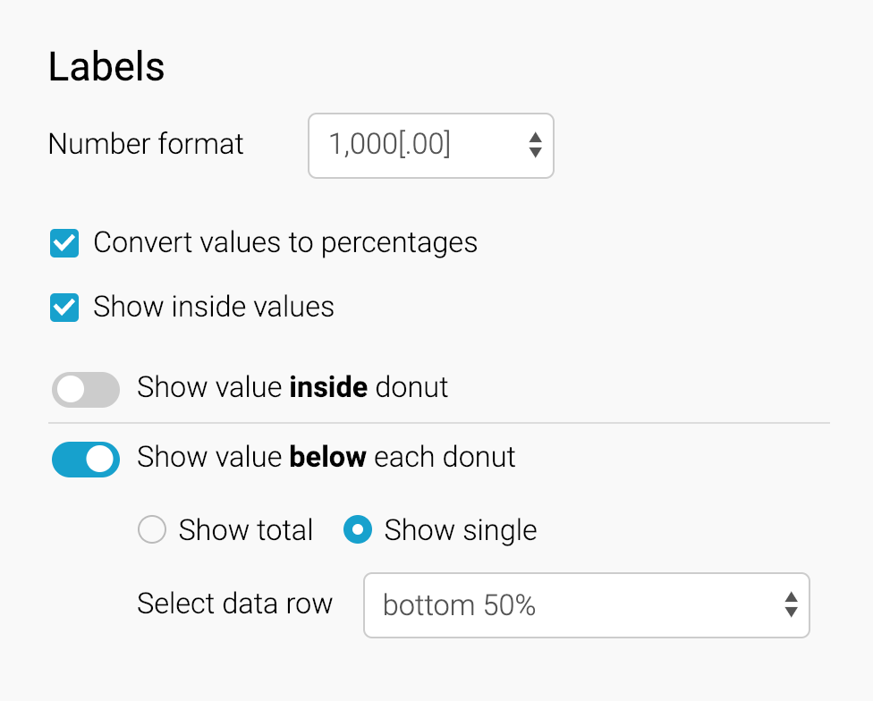Select the Show total radio button

click(152, 530)
